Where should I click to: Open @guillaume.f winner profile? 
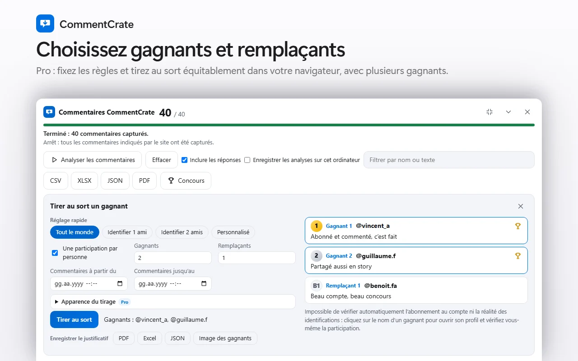[376, 256]
